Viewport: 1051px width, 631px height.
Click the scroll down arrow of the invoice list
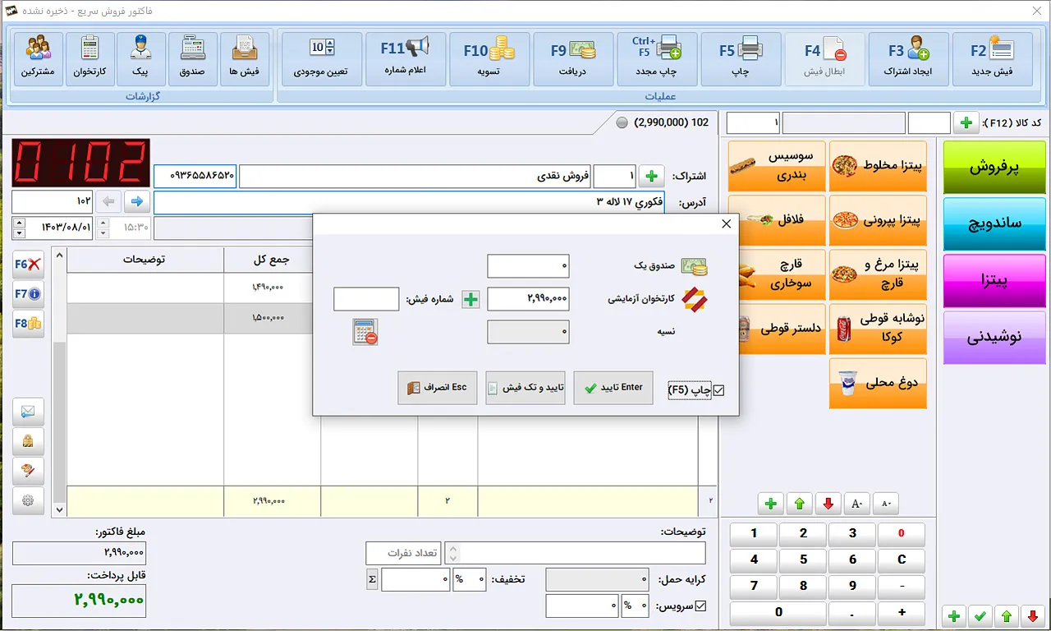[x=58, y=509]
